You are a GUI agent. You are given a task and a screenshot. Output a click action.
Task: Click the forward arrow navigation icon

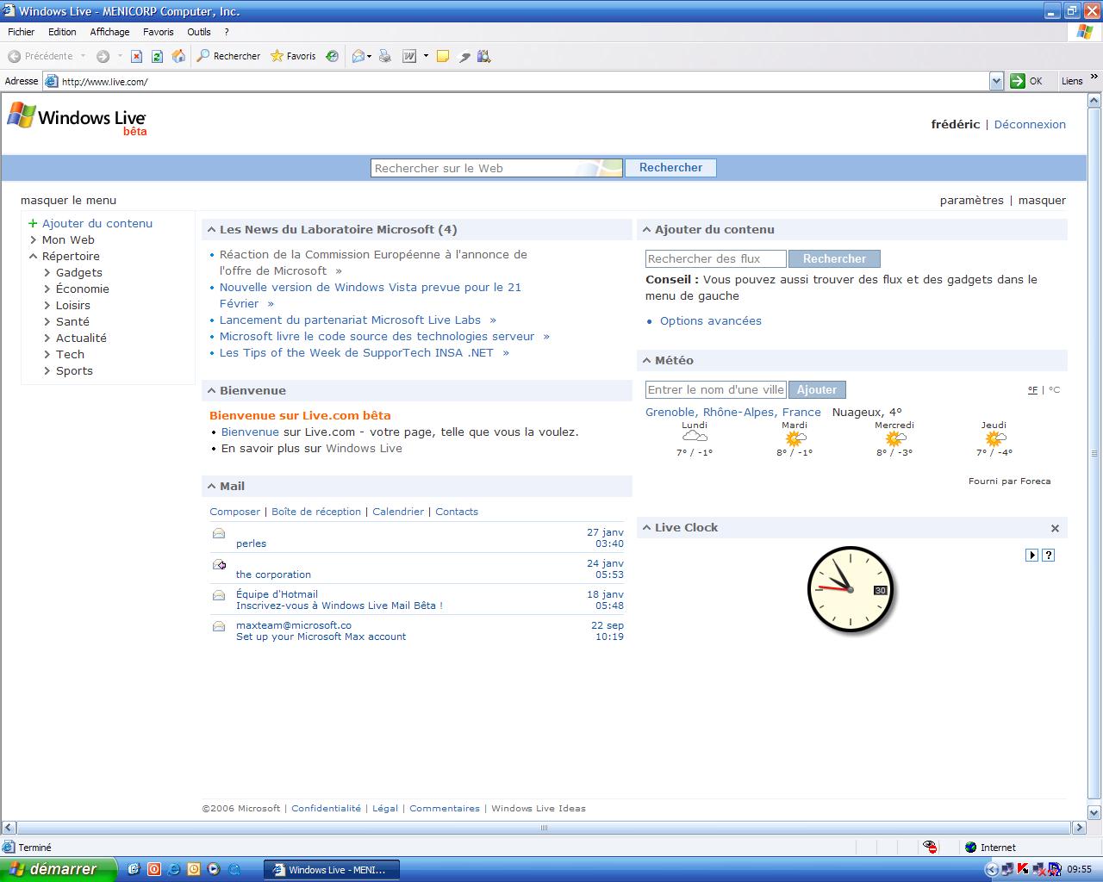pos(103,56)
